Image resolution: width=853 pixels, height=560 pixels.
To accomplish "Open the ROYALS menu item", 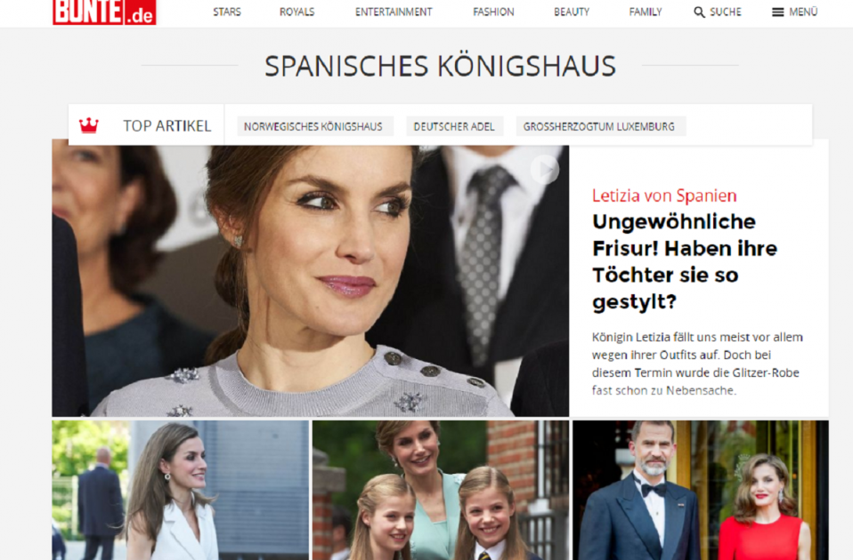I will pyautogui.click(x=297, y=12).
